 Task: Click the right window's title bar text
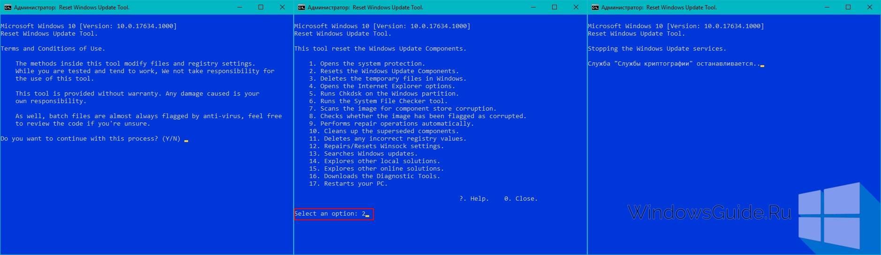pos(659,7)
